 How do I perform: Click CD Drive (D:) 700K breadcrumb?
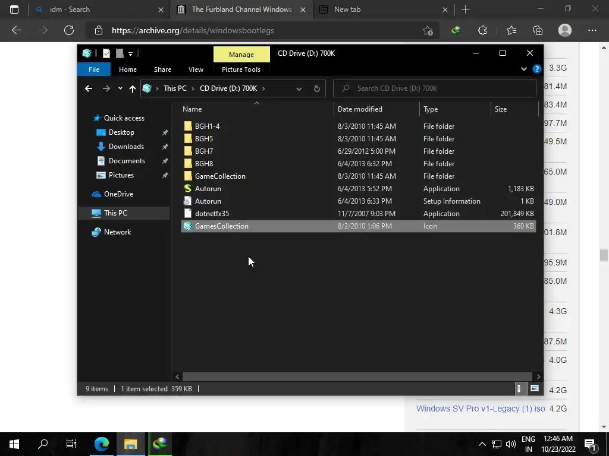coord(228,88)
